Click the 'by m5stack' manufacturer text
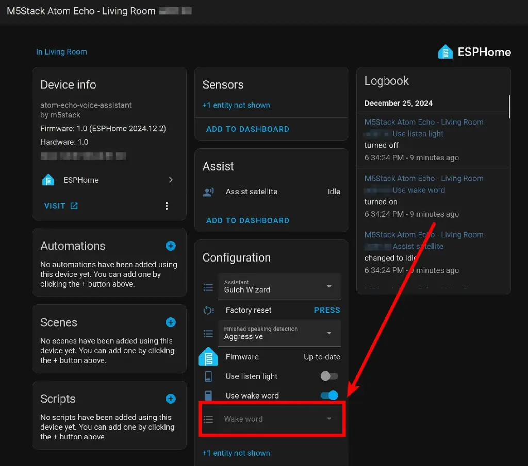Viewport: 528px width, 466px height. click(60, 115)
